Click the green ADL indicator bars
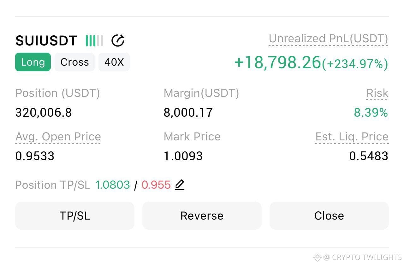Viewport: 404px width, 265px height. (x=94, y=41)
